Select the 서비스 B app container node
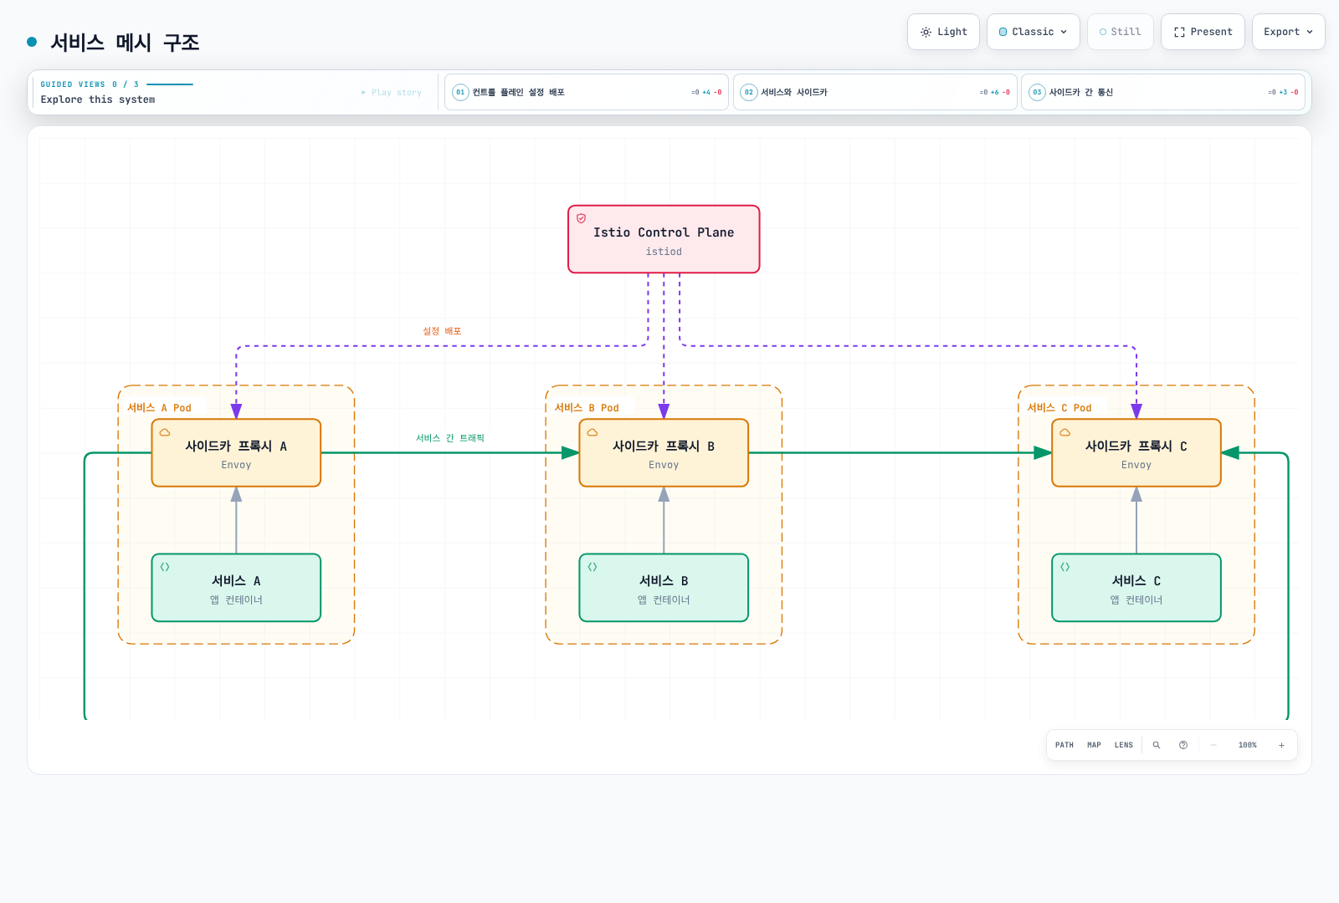This screenshot has width=1339, height=903. pyautogui.click(x=664, y=588)
